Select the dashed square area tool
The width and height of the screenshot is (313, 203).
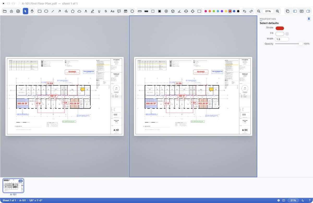click(153, 11)
